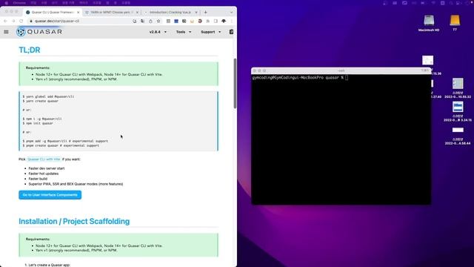Click Go to User Interface Components button

point(50,195)
